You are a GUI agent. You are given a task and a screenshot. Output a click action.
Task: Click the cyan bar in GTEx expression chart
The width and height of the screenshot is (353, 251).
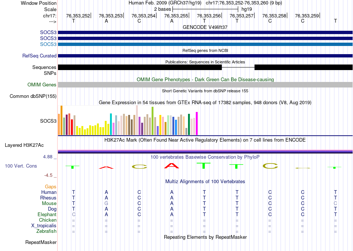pos(111,124)
